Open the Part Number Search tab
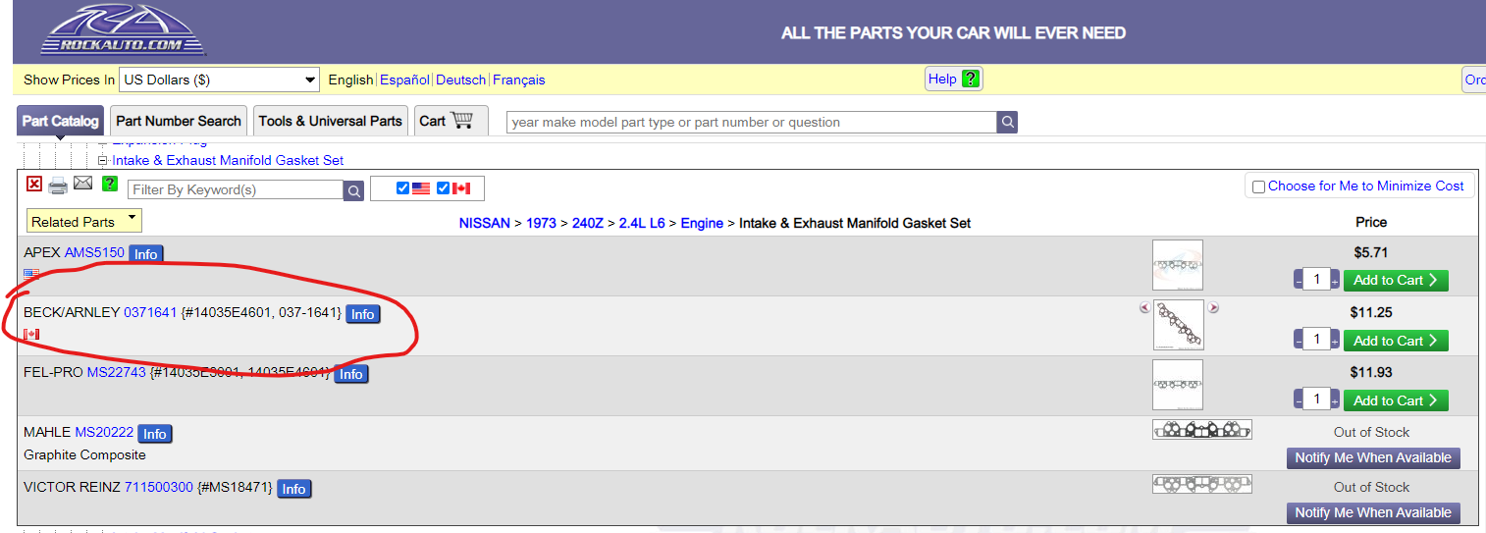Image resolution: width=1486 pixels, height=533 pixels. pyautogui.click(x=179, y=121)
